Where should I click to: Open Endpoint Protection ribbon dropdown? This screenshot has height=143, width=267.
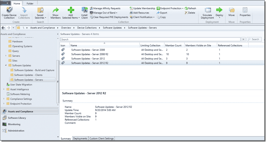tap(170, 8)
